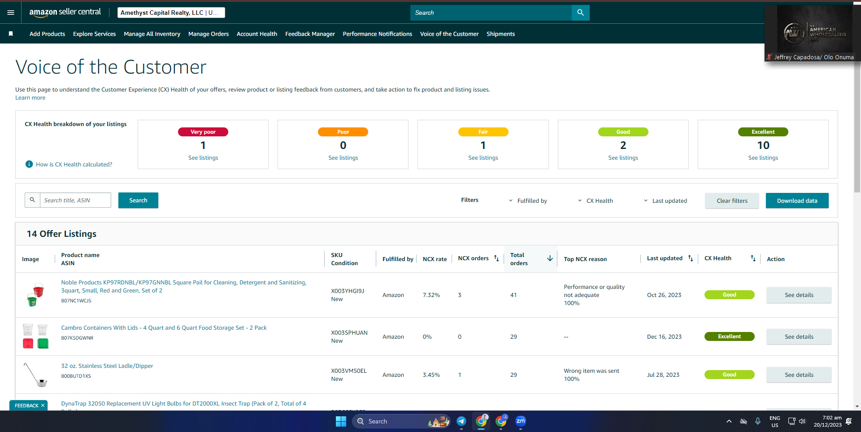The image size is (861, 432).
Task: Click the volume speaker tray icon
Action: 802,421
